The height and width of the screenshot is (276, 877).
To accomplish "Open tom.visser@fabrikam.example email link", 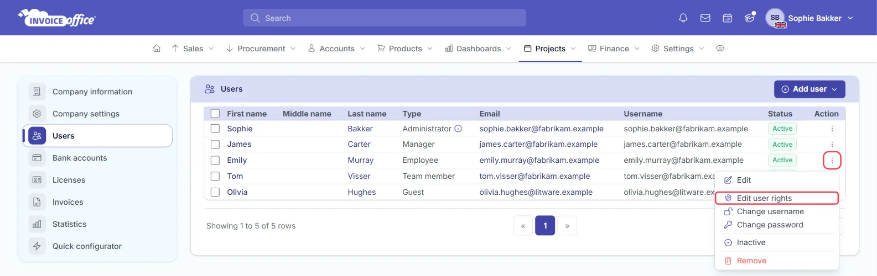I will tap(534, 176).
